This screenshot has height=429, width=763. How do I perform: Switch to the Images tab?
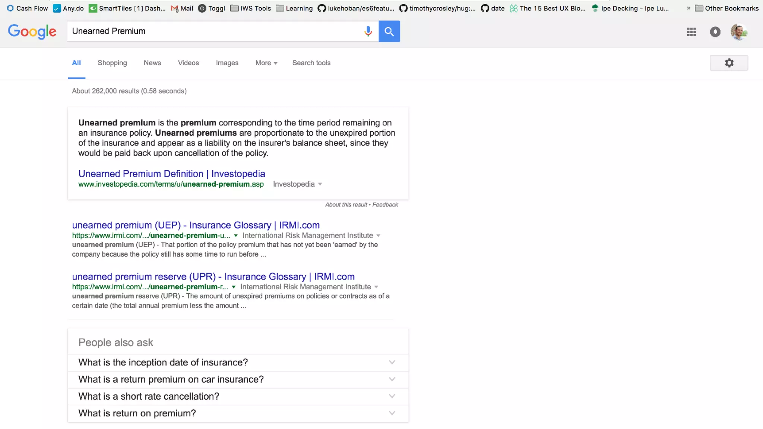click(227, 63)
